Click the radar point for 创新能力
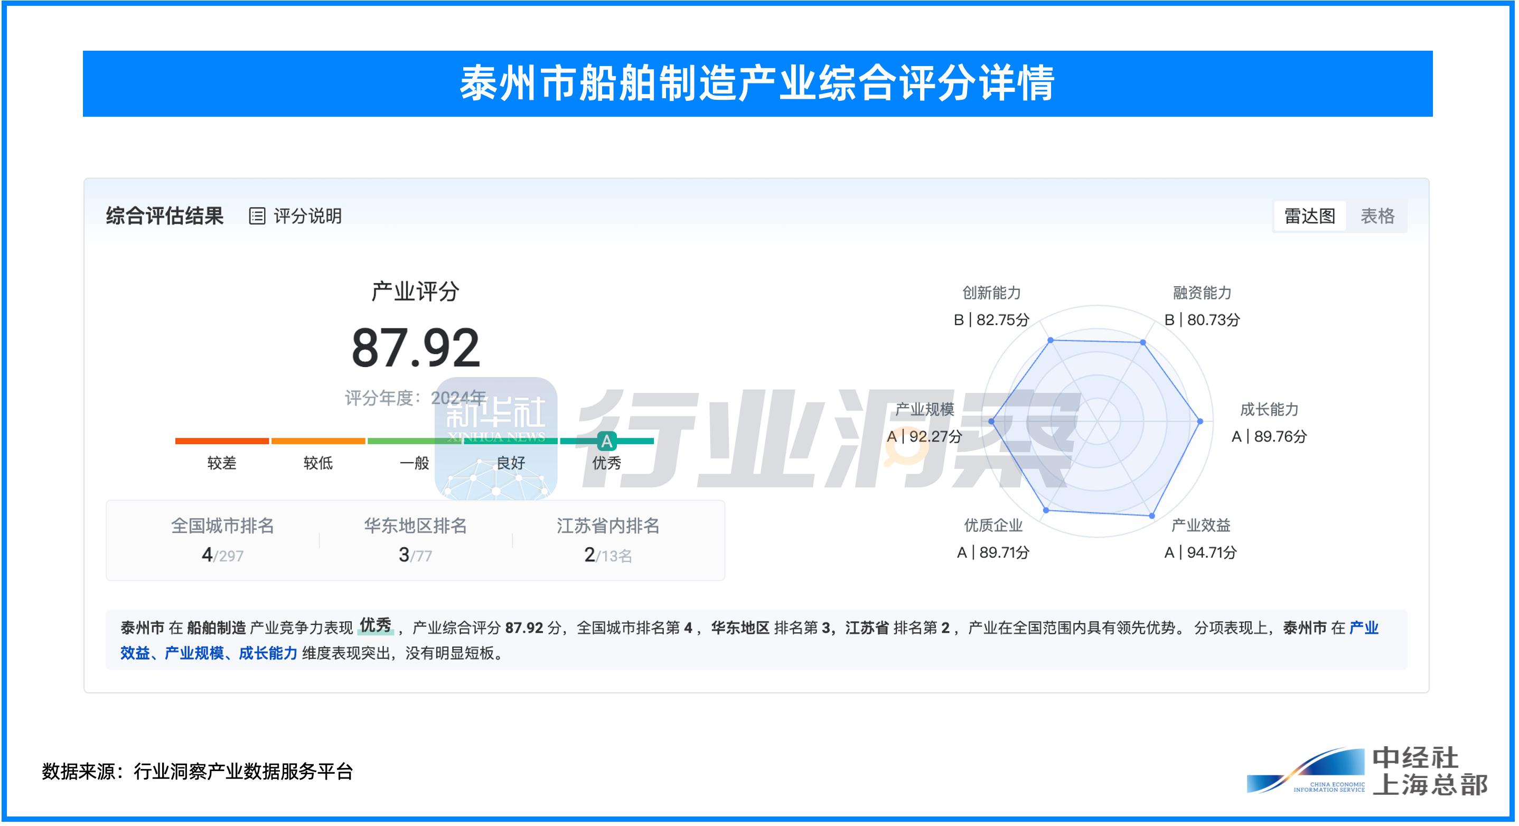This screenshot has width=1519, height=826. (1050, 340)
